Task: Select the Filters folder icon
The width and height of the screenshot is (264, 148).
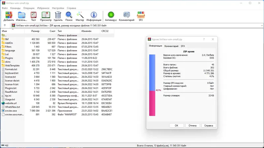Action: (x=3, y=47)
